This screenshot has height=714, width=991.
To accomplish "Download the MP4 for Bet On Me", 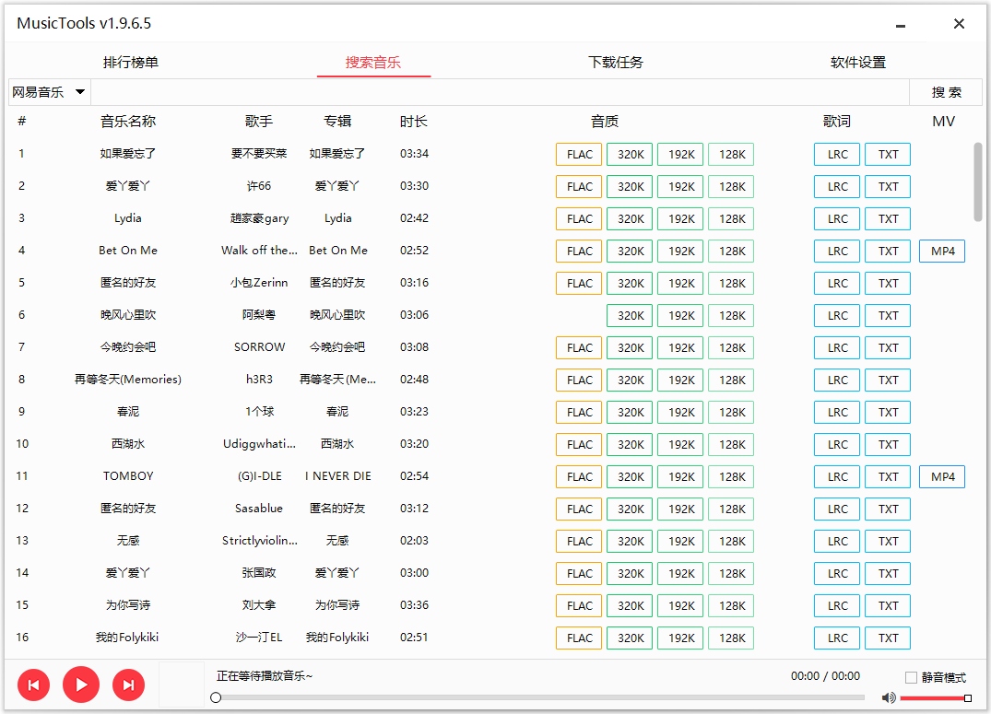I will coord(941,251).
